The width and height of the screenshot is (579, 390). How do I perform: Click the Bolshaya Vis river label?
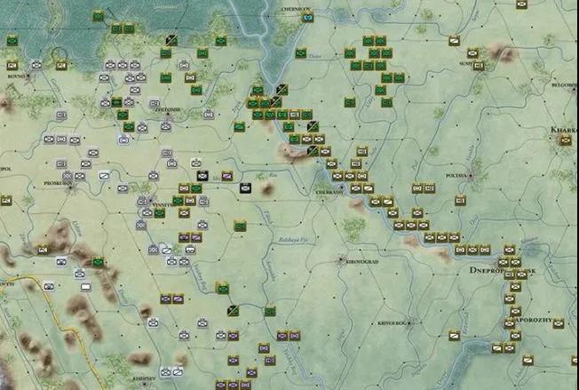[293, 240]
